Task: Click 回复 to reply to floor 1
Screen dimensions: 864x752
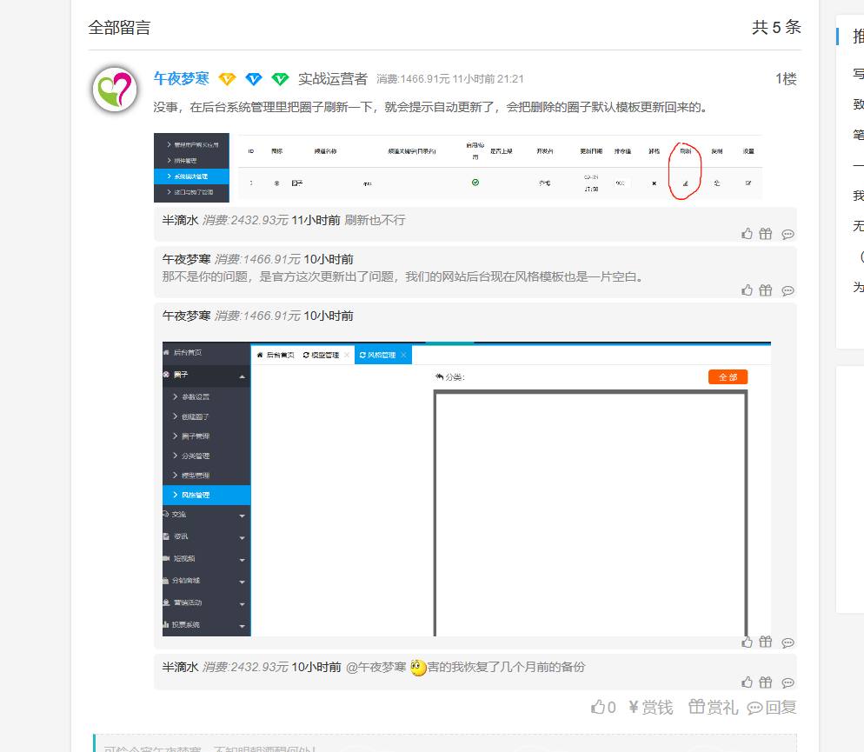Action: [772, 708]
